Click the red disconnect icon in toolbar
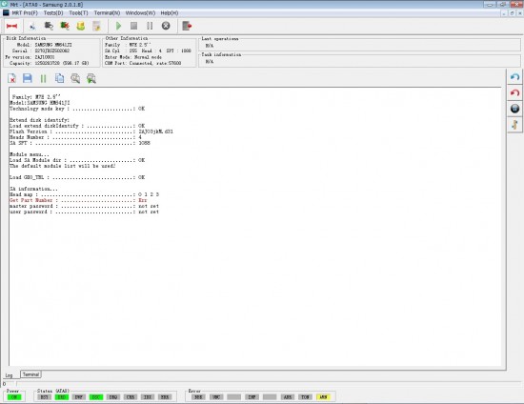The image size is (524, 404). click(x=11, y=26)
